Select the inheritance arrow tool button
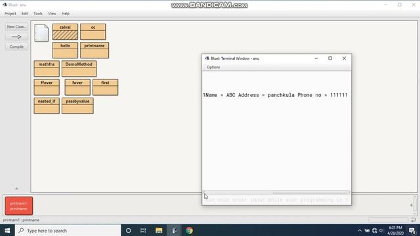Screen dimensions: 420x236 tap(16, 37)
